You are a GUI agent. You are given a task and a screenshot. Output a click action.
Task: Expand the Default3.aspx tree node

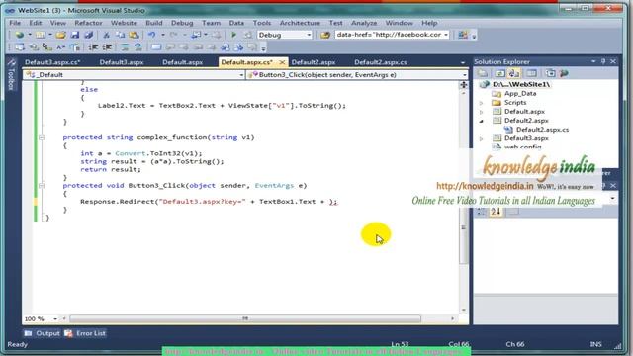[x=482, y=138]
